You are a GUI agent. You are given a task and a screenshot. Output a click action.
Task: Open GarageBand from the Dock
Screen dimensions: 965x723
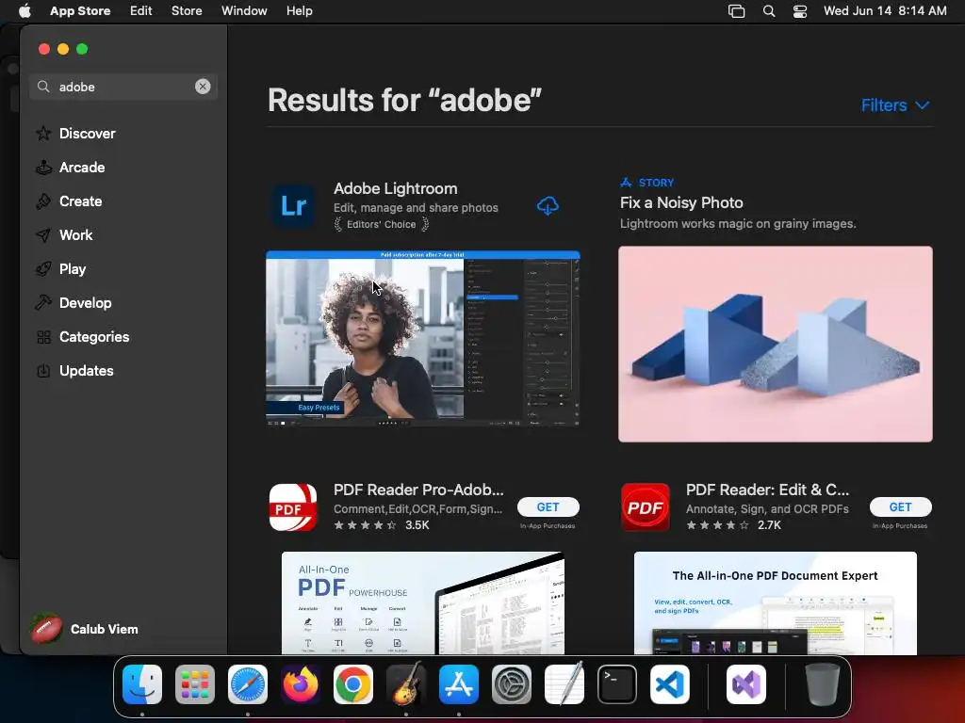405,684
